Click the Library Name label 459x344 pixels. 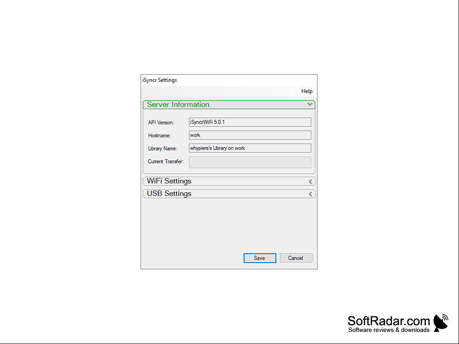pyautogui.click(x=163, y=149)
